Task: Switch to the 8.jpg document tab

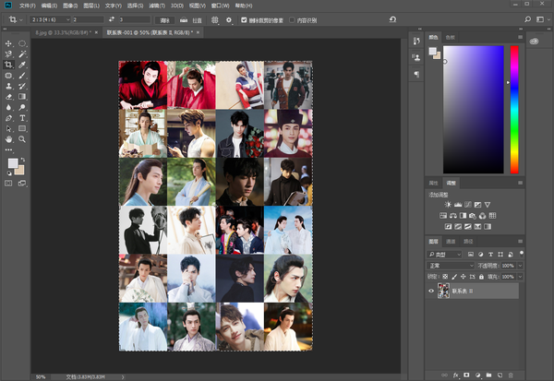Action: [57, 30]
